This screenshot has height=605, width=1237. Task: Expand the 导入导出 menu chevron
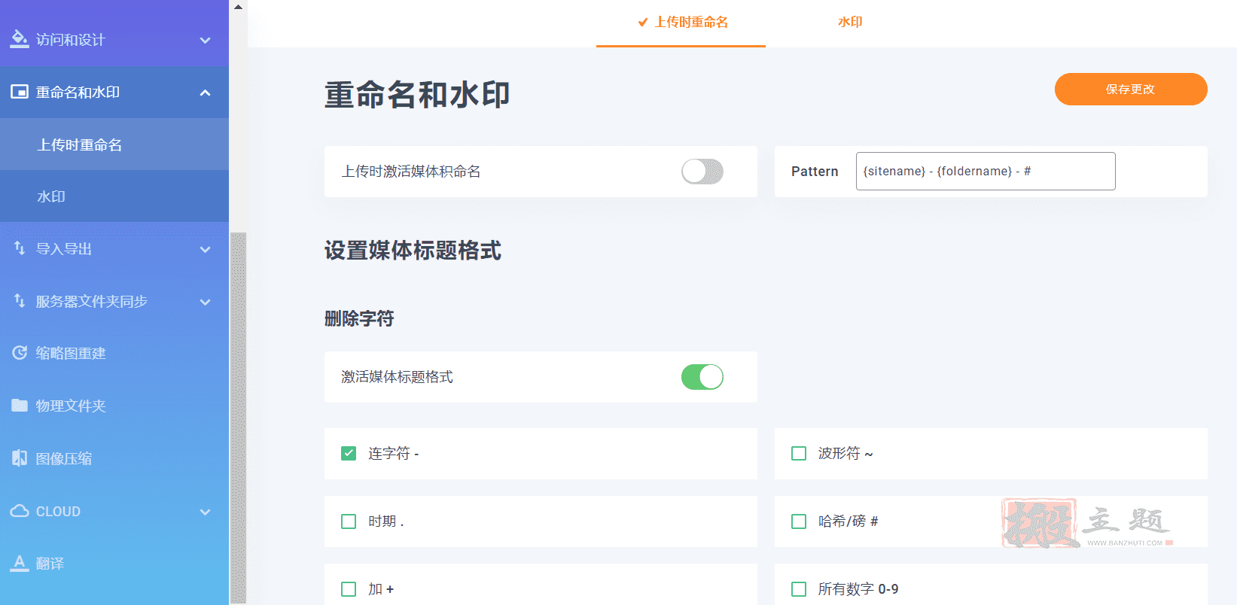click(x=205, y=249)
